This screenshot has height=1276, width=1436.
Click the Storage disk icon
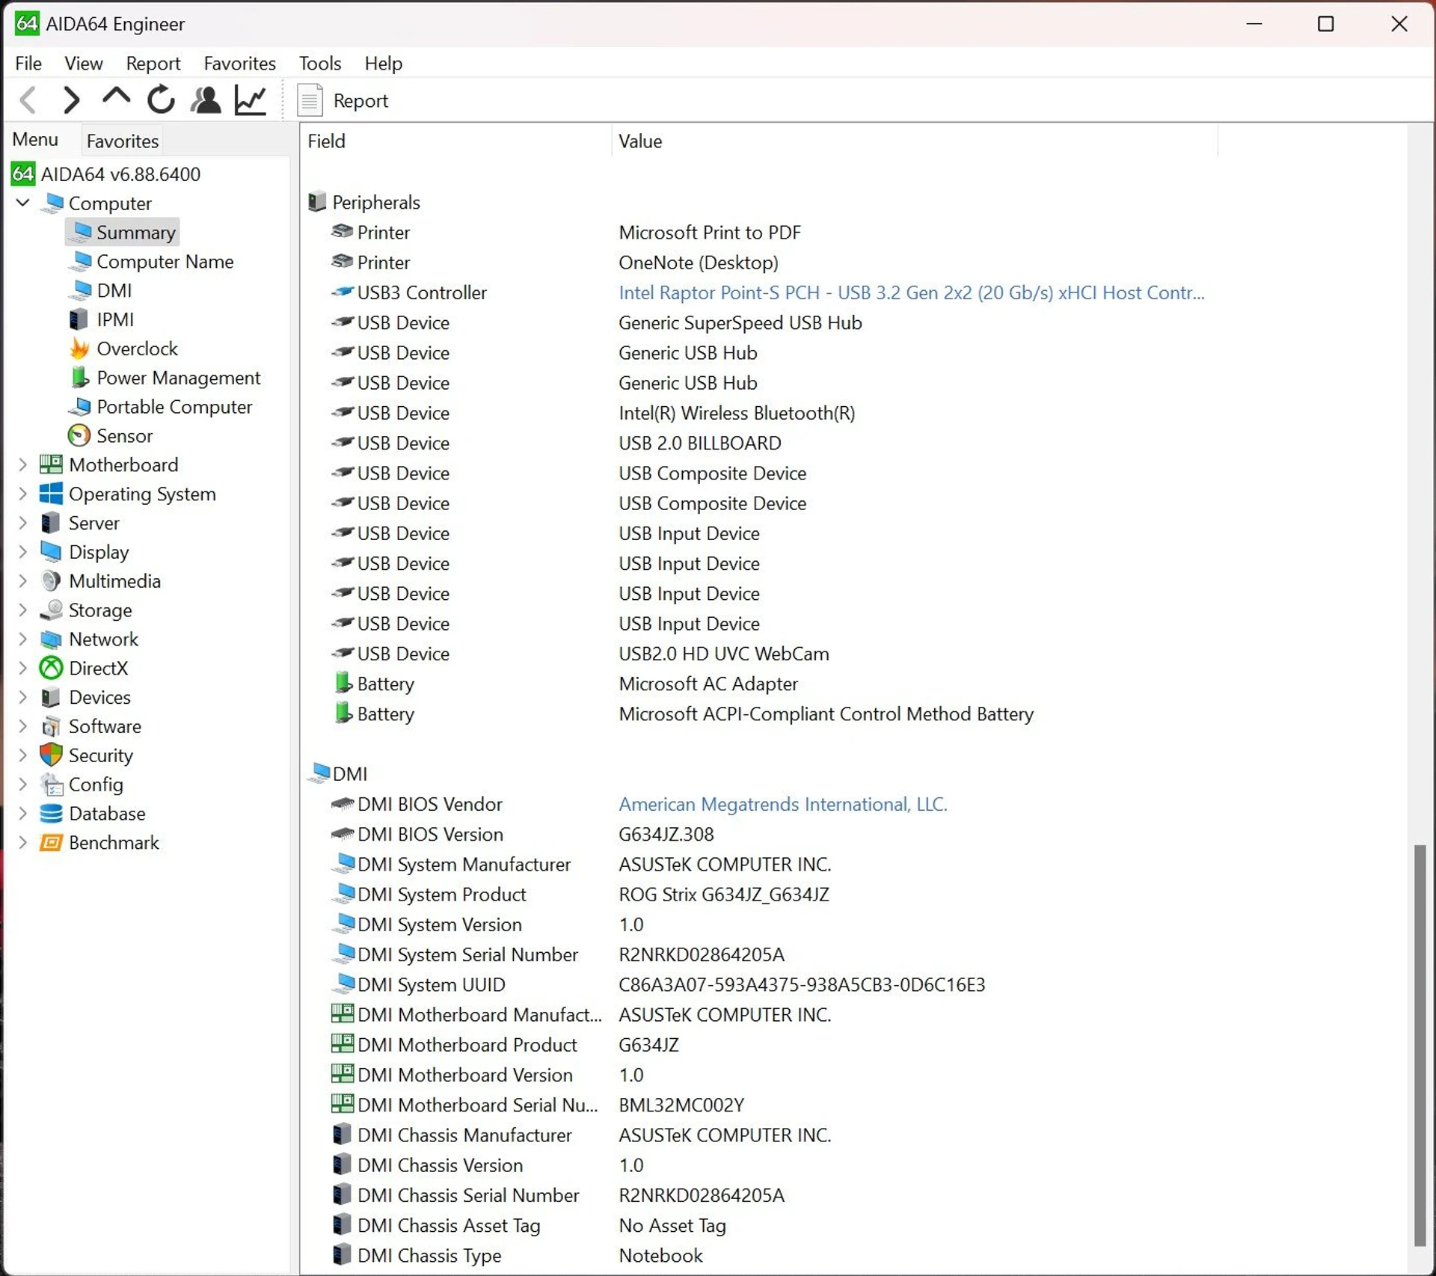51,610
